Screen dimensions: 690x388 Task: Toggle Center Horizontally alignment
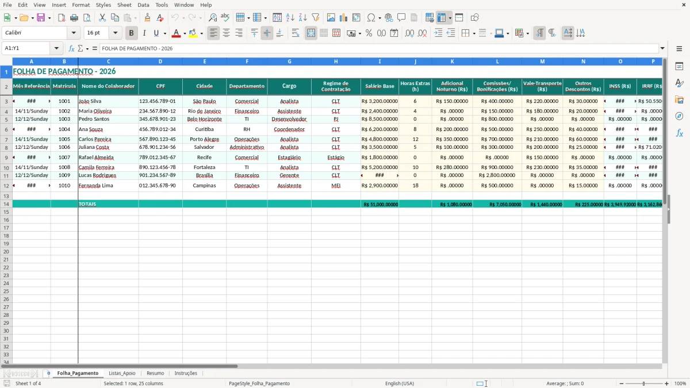(x=226, y=33)
